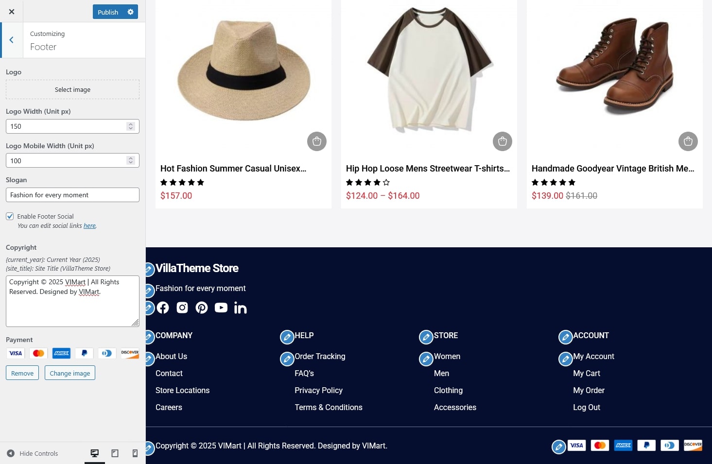
Task: Switch to mobile preview mode
Action: tap(135, 453)
